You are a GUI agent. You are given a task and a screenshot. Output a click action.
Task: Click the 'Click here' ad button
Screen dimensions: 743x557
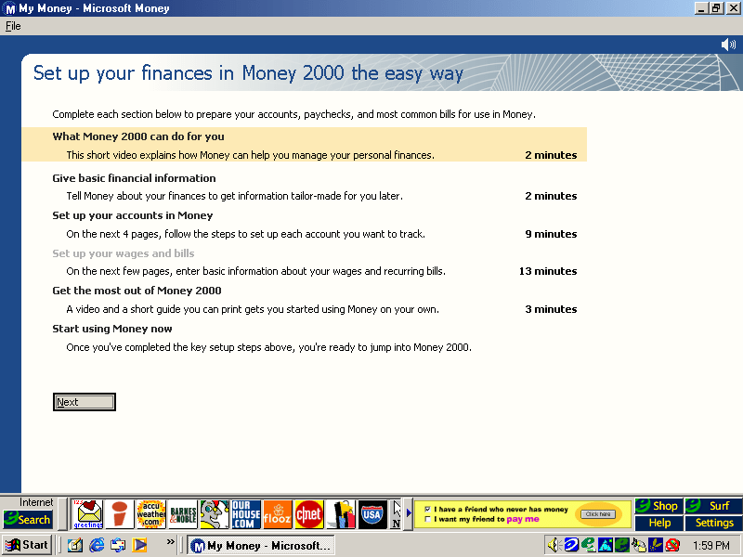tap(597, 513)
